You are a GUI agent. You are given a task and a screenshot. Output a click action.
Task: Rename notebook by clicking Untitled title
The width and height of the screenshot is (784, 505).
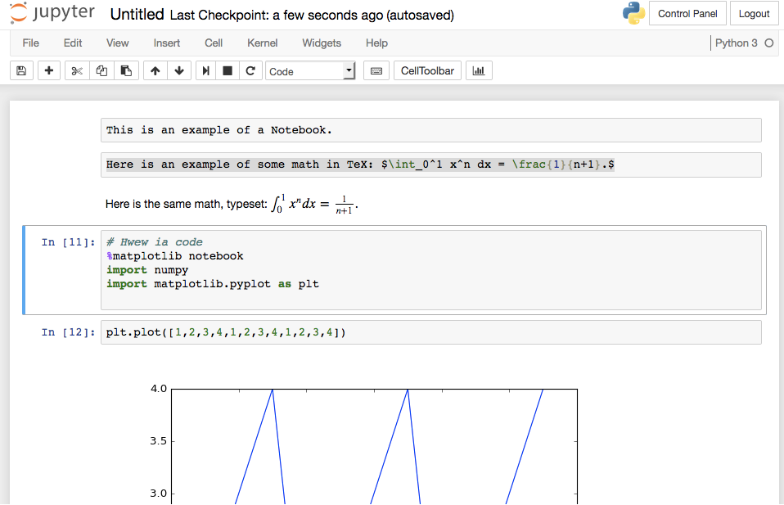click(136, 14)
